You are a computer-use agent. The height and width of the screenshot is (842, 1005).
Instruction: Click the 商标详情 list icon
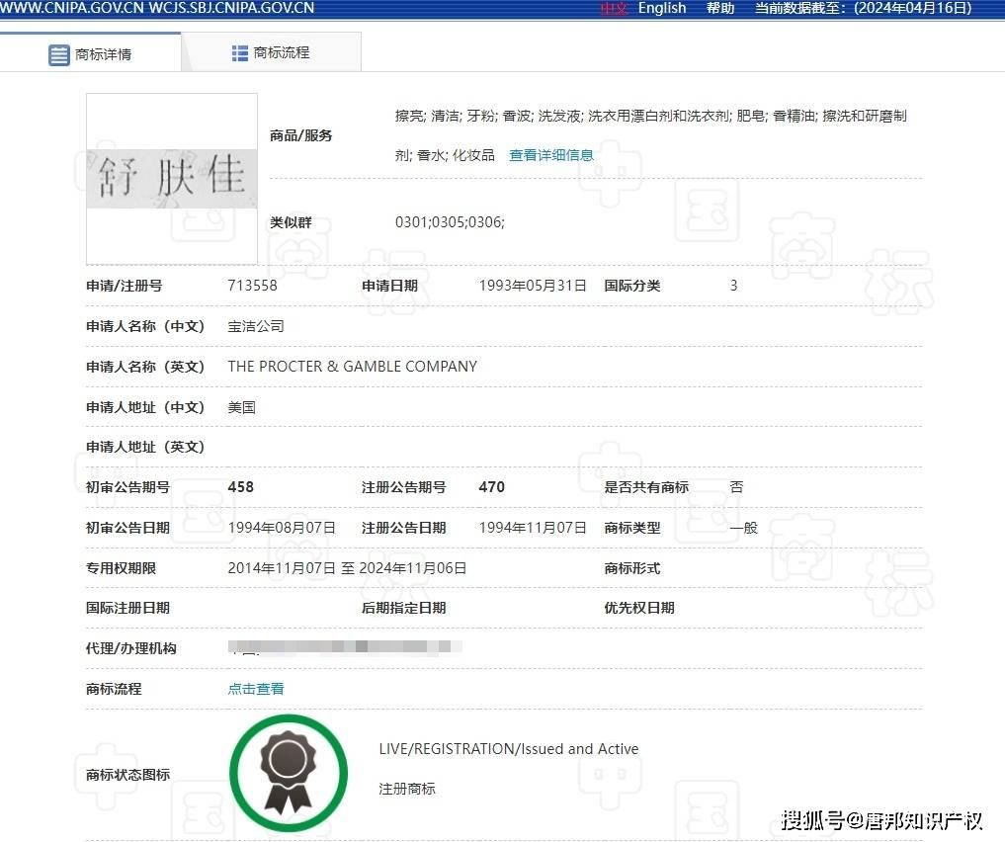point(59,55)
